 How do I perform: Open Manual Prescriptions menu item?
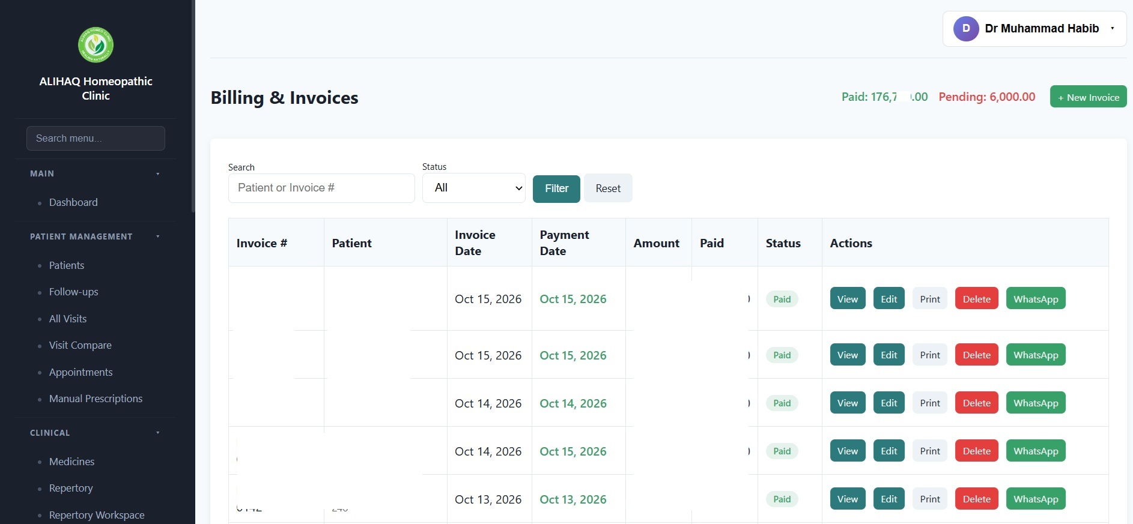pos(96,399)
